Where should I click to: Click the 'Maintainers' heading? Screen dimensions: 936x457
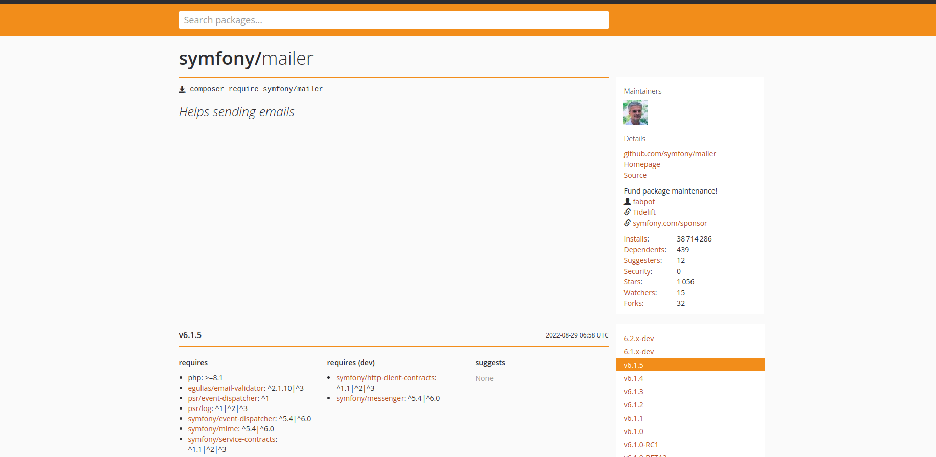(x=642, y=91)
